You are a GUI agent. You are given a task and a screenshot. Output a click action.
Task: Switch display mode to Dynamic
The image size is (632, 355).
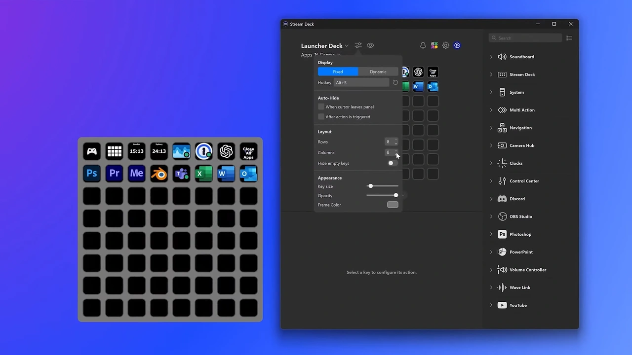pyautogui.click(x=378, y=71)
